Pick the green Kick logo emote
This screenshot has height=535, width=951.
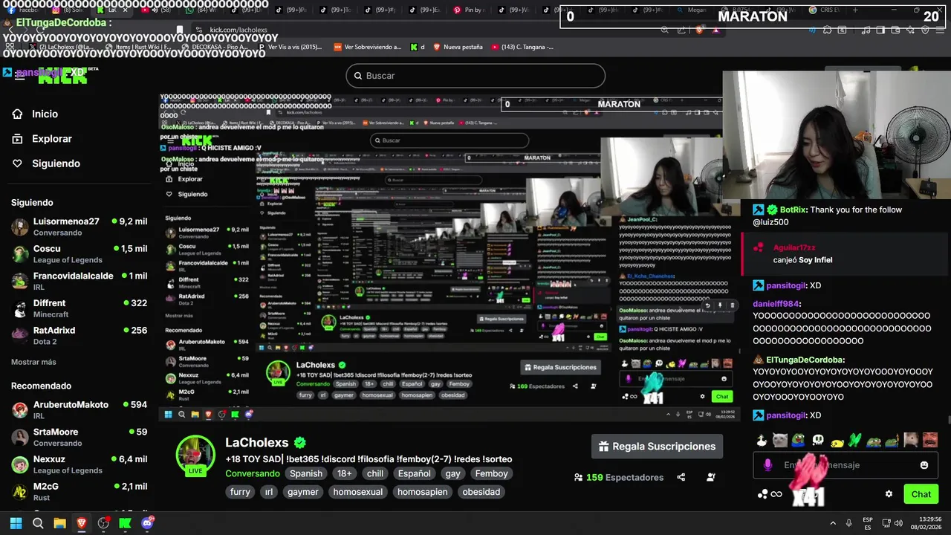click(x=855, y=440)
